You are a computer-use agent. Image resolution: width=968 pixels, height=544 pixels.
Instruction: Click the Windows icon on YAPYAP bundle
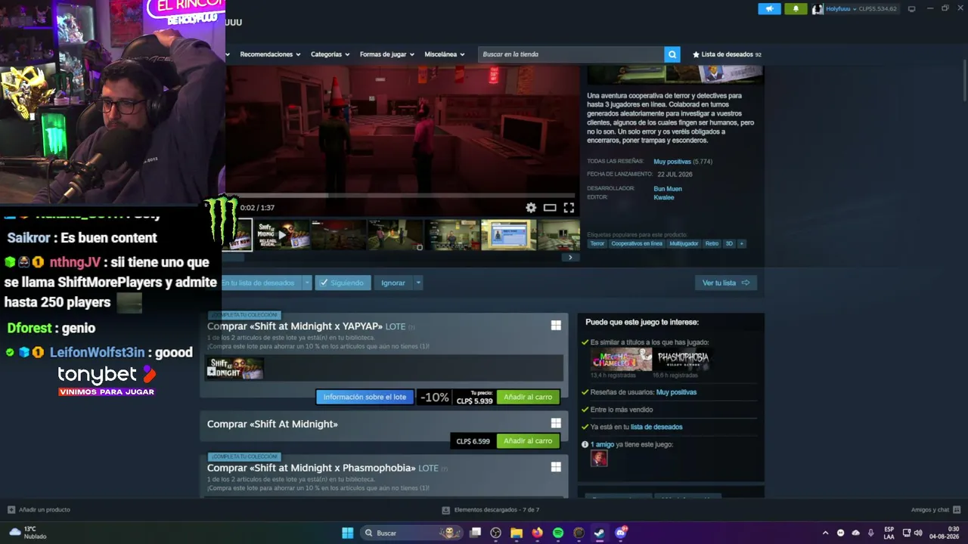coord(556,326)
